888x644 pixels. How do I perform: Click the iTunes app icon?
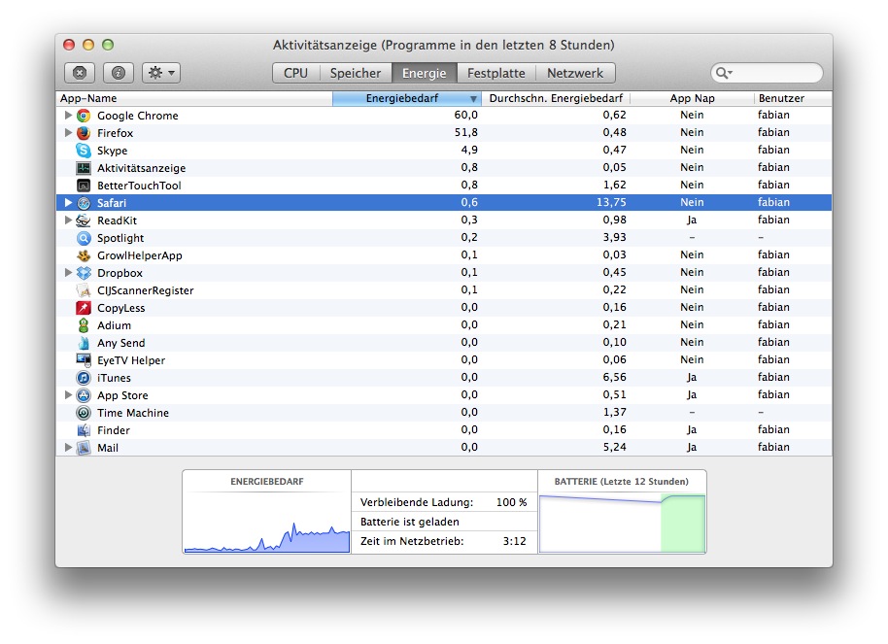click(x=84, y=378)
